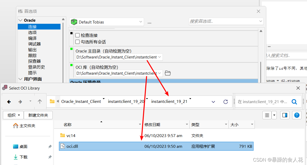The height and width of the screenshot is (165, 307).
Task: Click the folder browse icon beside OCI 库 field
Action: (167, 73)
